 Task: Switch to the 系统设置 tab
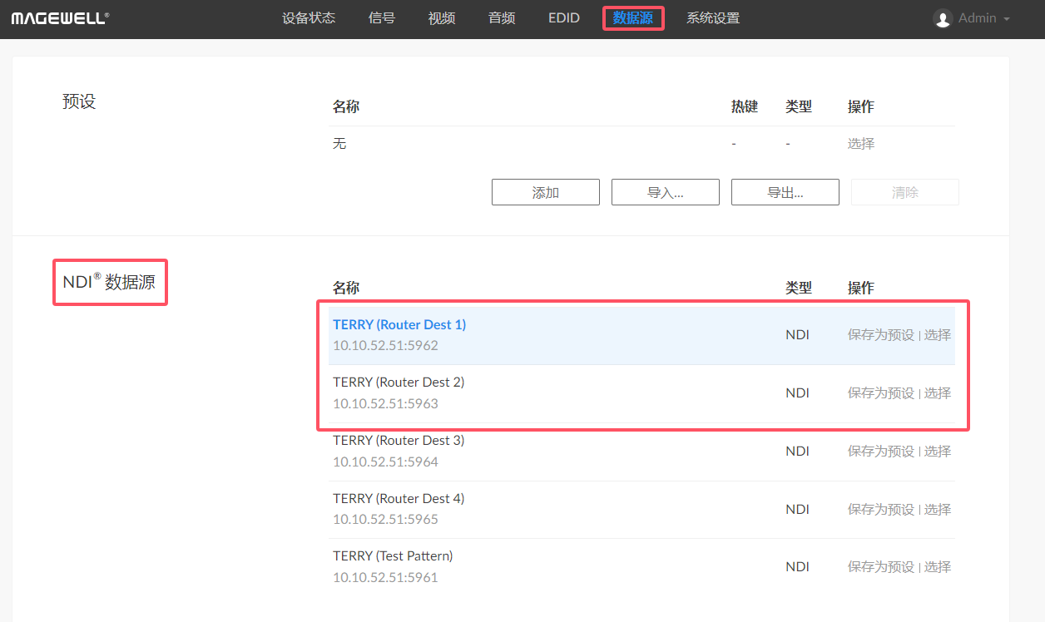tap(713, 18)
